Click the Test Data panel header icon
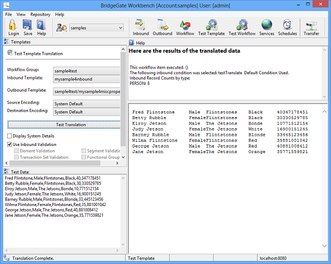The image size is (331, 264). (x=6, y=171)
